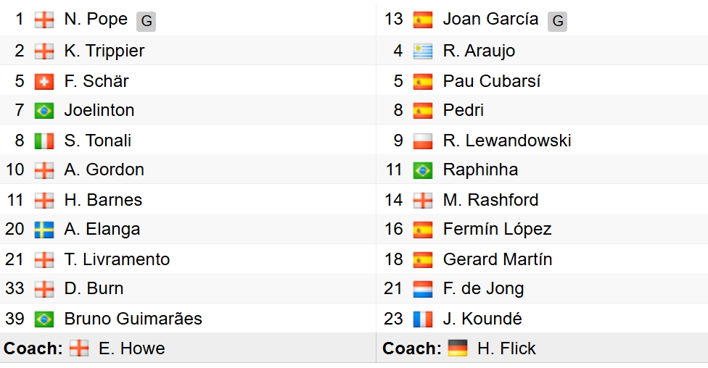The image size is (708, 368).
Task: Click coach name E. Howe
Action: [131, 348]
